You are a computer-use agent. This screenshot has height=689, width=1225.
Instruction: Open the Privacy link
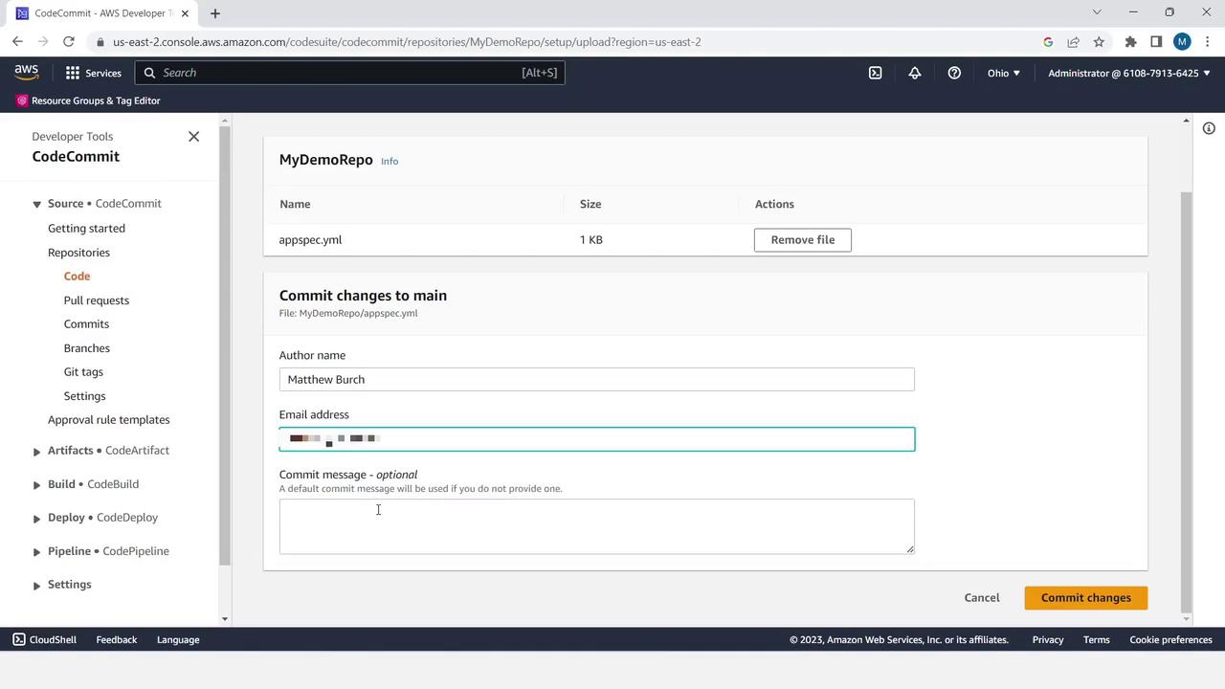pos(1047,639)
